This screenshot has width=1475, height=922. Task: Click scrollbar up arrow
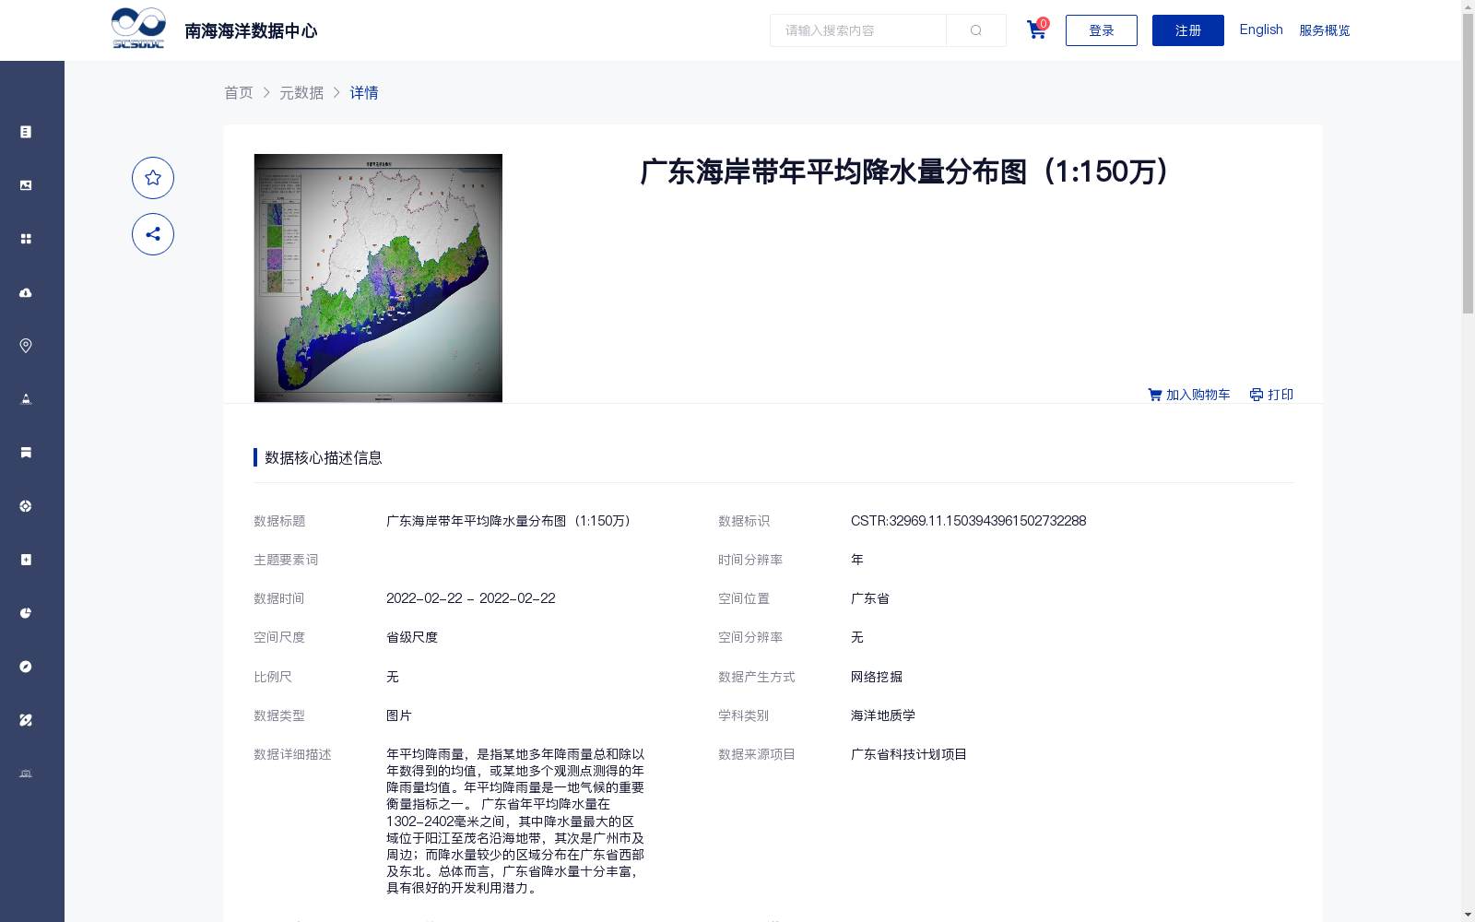click(1468, 6)
